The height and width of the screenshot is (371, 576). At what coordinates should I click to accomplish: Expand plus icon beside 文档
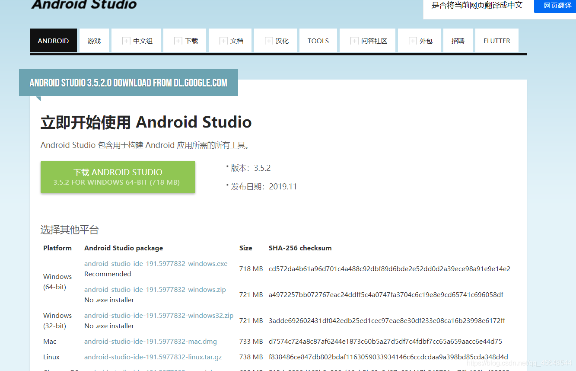[223, 41]
